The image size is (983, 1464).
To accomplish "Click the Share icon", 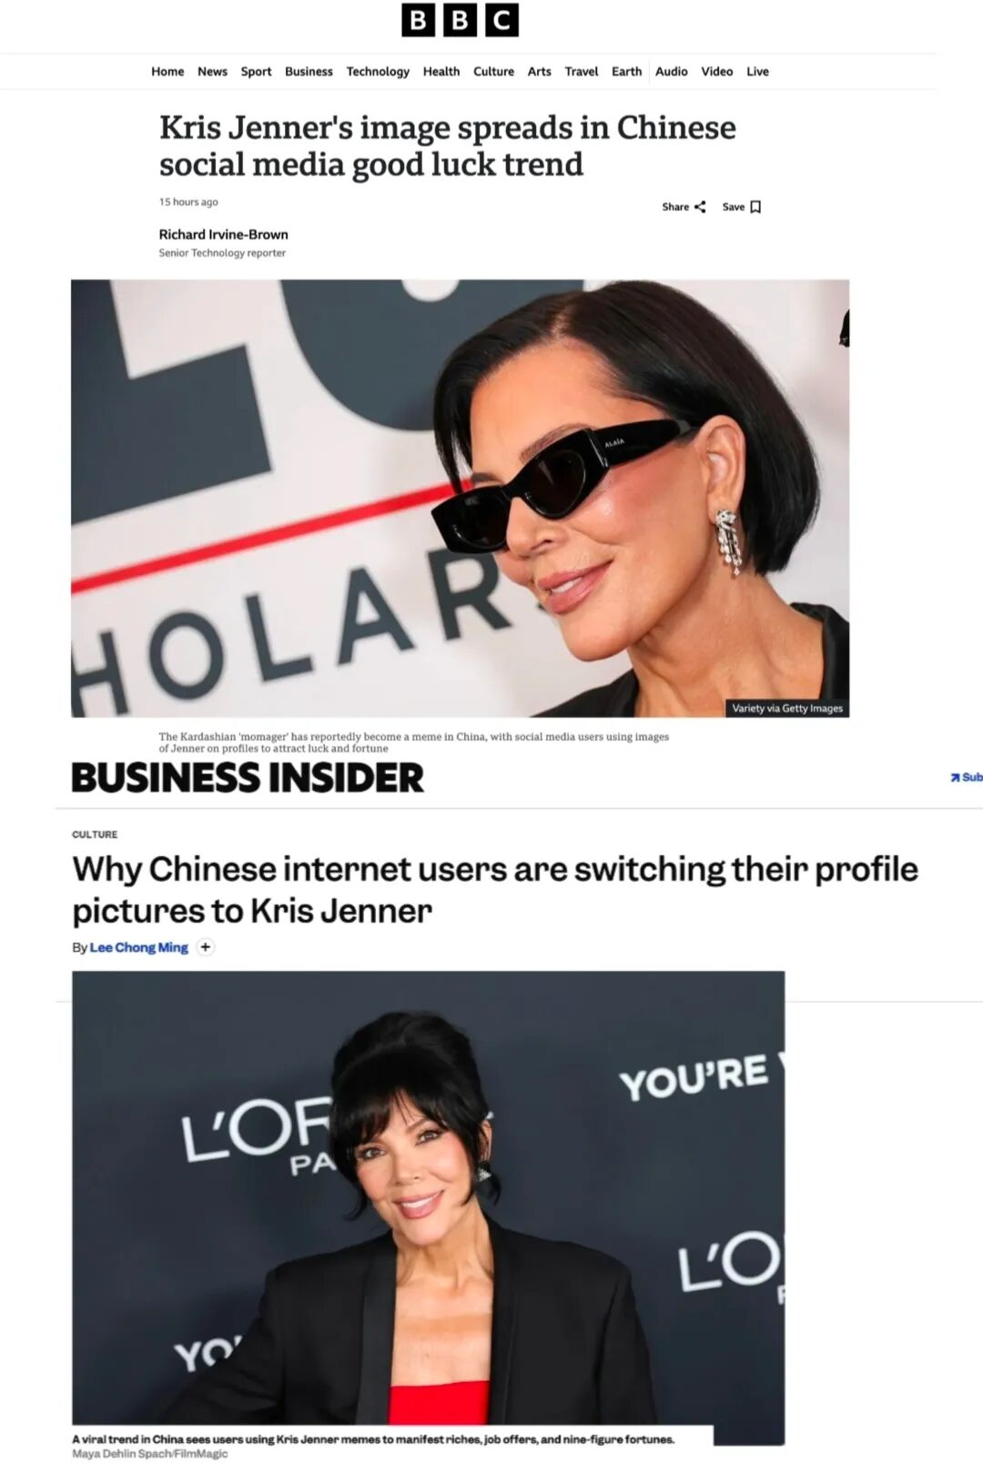I will pos(700,207).
